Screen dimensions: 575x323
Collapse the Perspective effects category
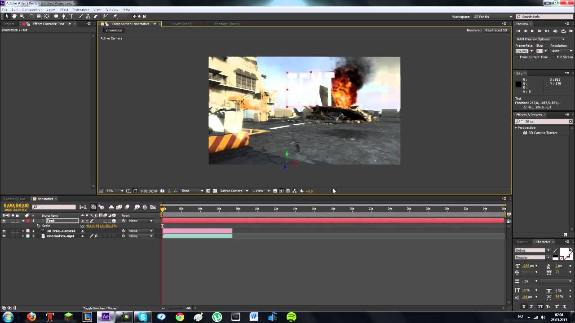pyautogui.click(x=516, y=128)
